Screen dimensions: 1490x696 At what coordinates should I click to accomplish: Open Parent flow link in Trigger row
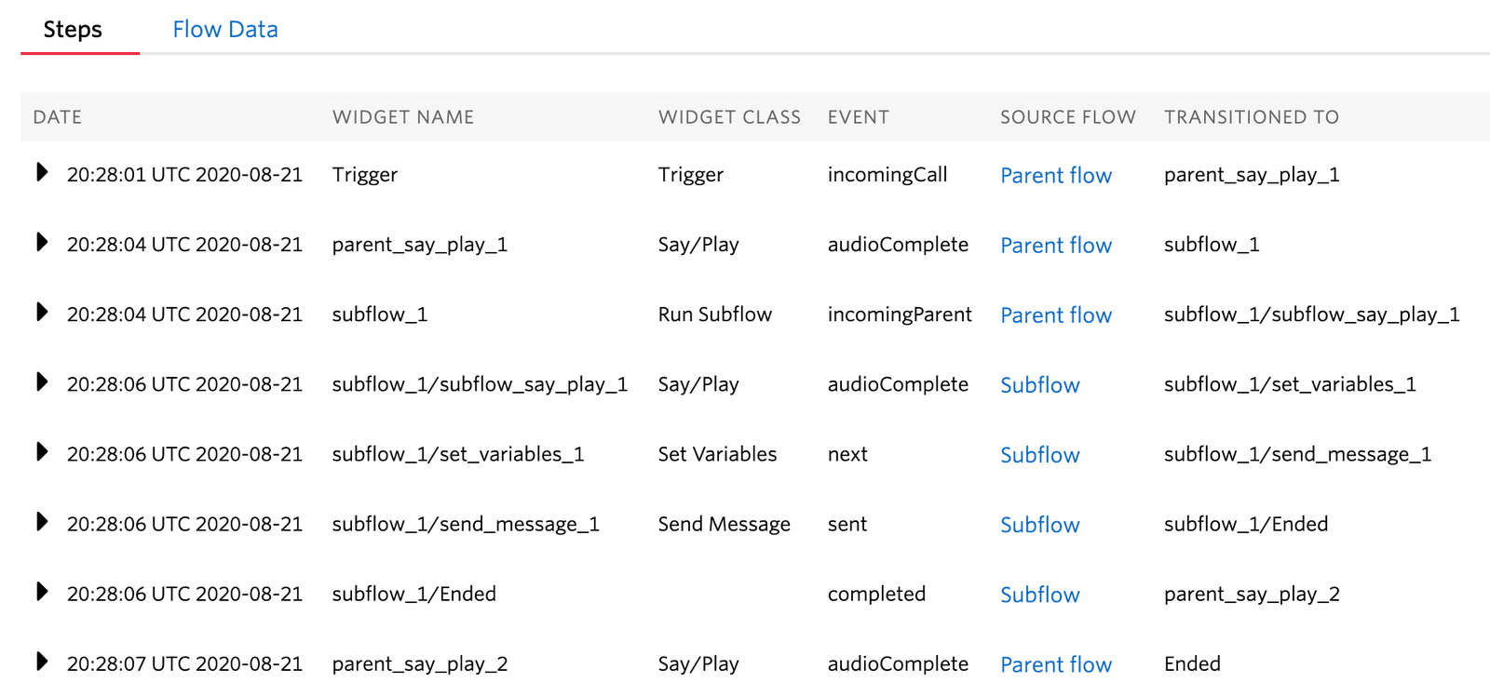[1055, 176]
